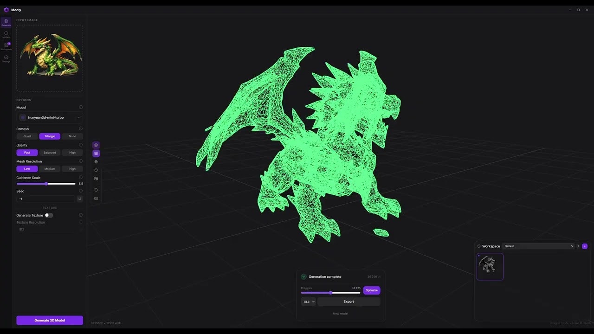Click the globe icon in viewport toolbar
This screenshot has width=594, height=334.
tap(96, 162)
